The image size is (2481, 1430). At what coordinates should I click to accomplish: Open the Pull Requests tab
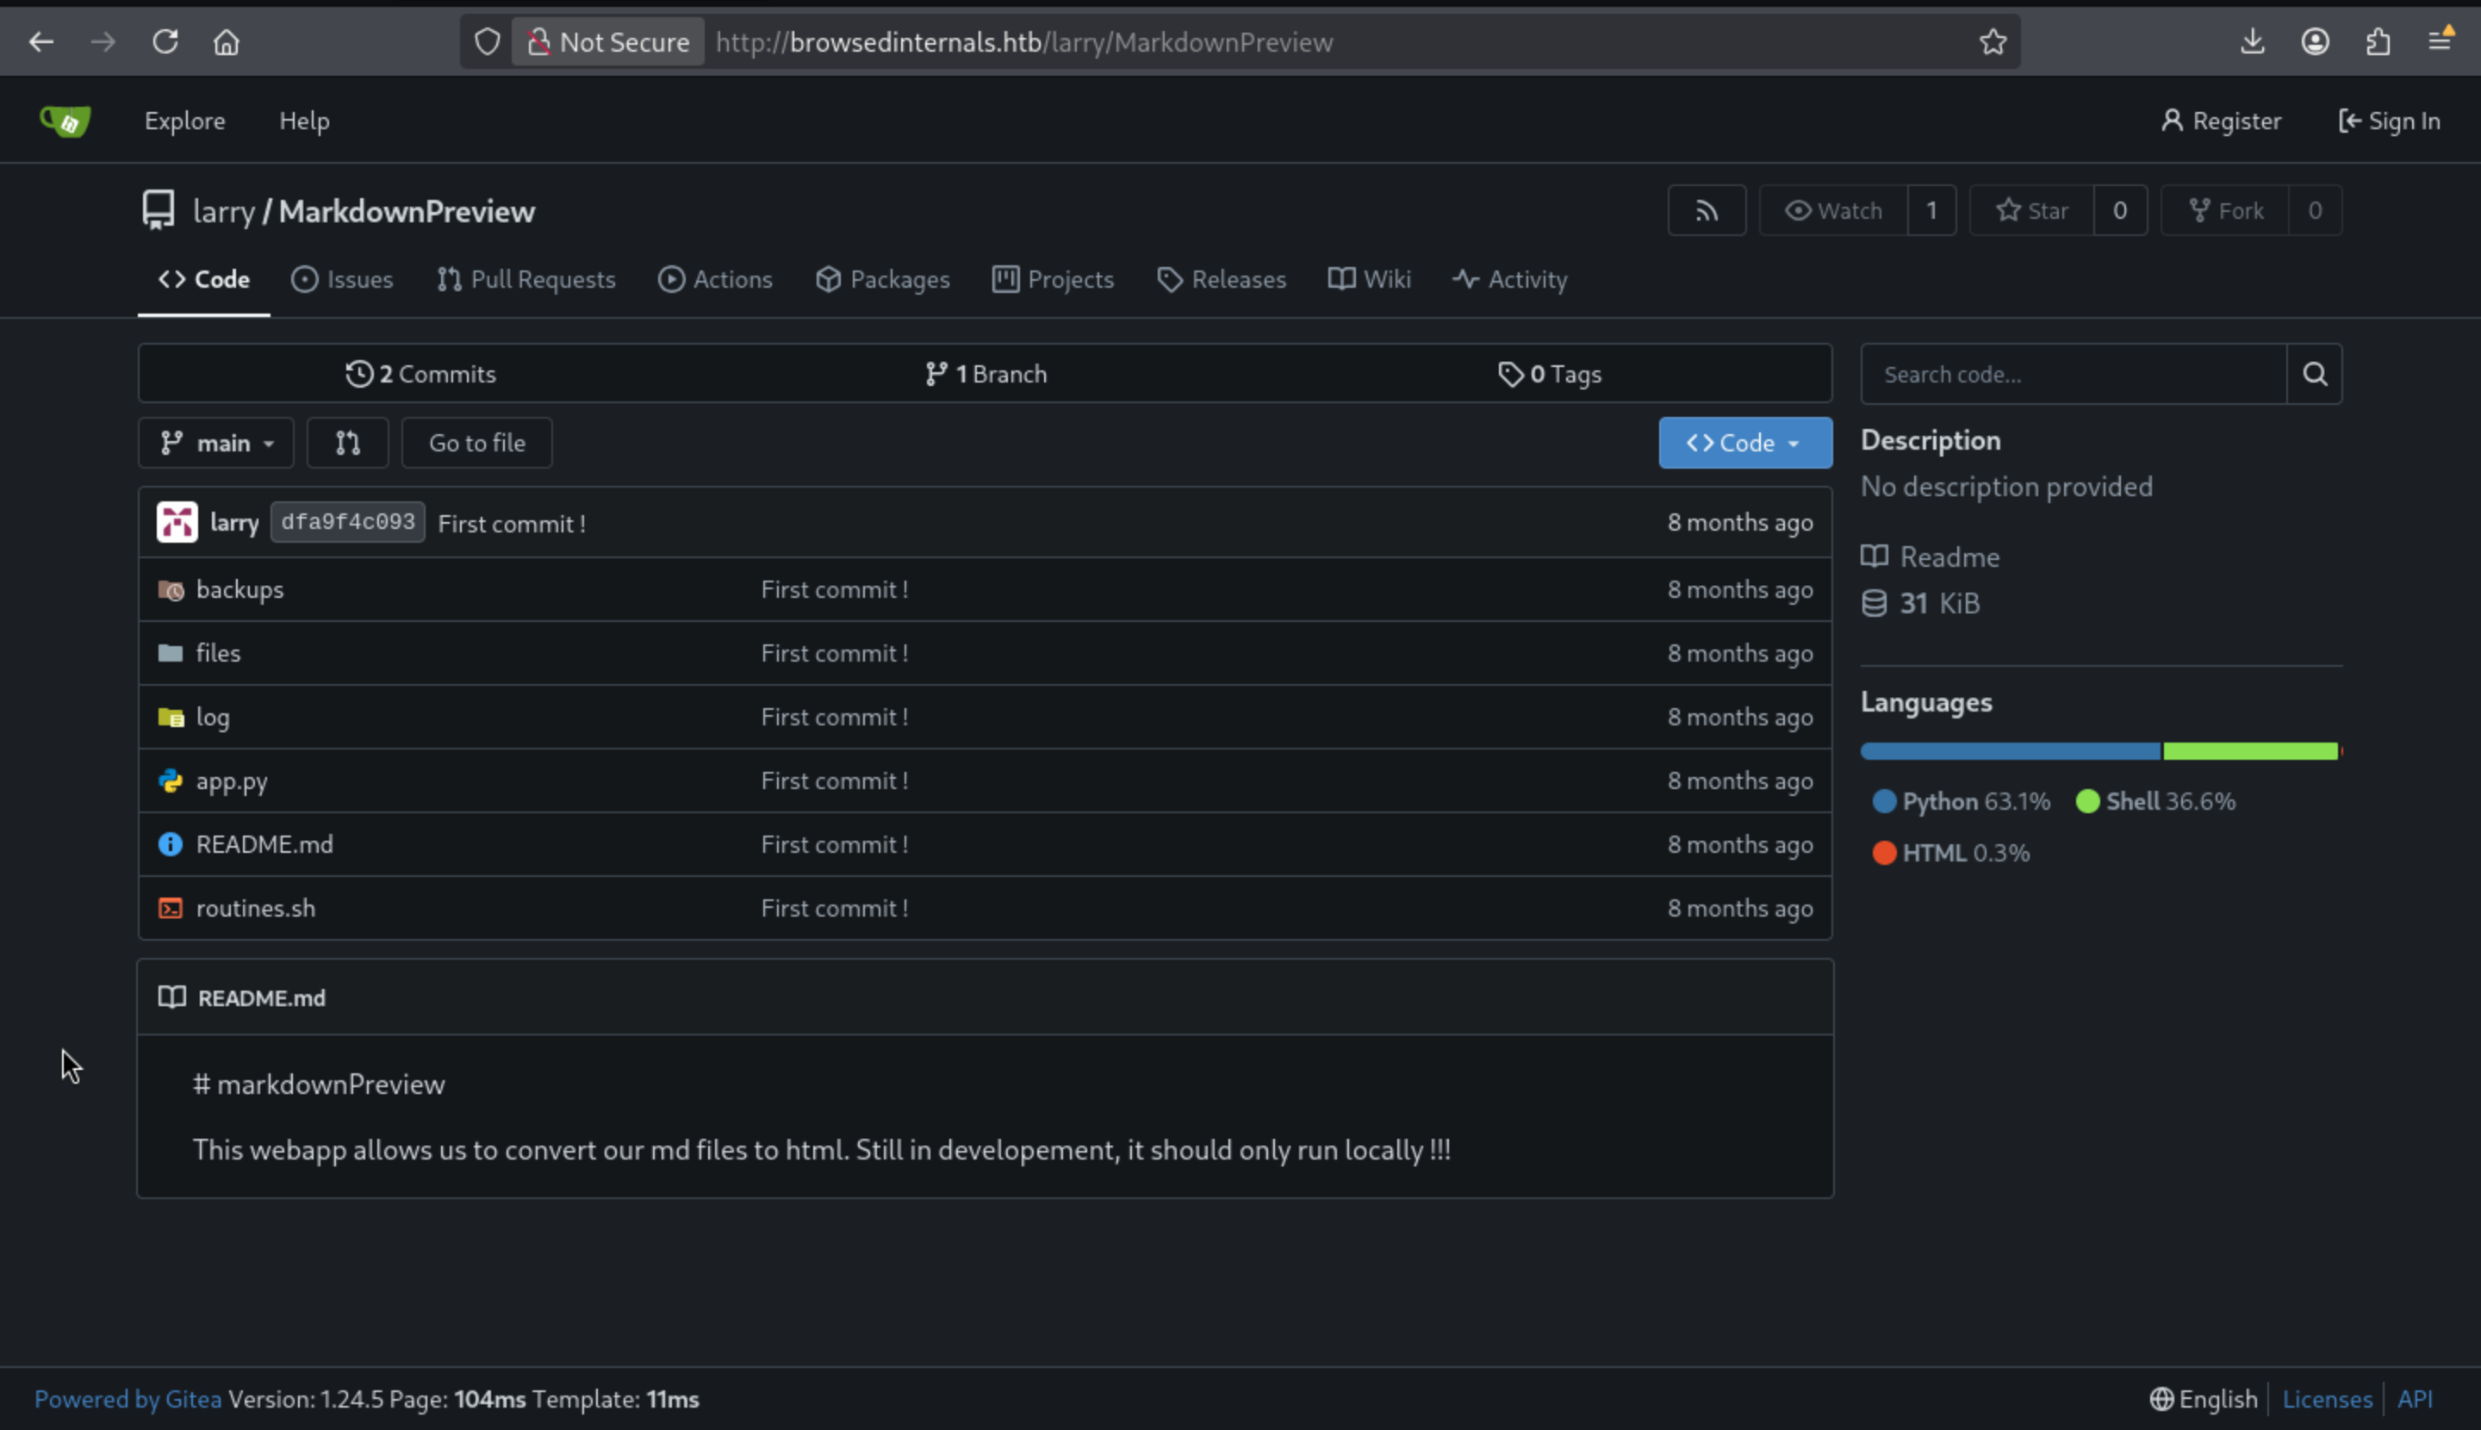[x=526, y=280]
